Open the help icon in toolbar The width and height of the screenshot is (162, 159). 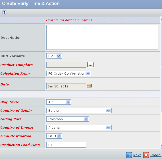[4, 13]
